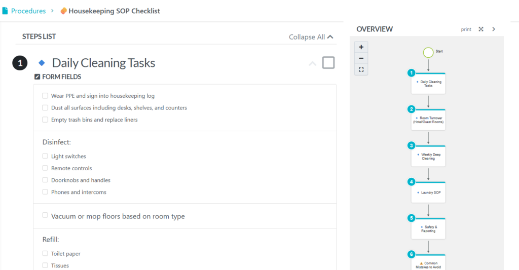Image resolution: width=519 pixels, height=270 pixels.
Task: Click the step 1 number badge
Action: tap(20, 63)
